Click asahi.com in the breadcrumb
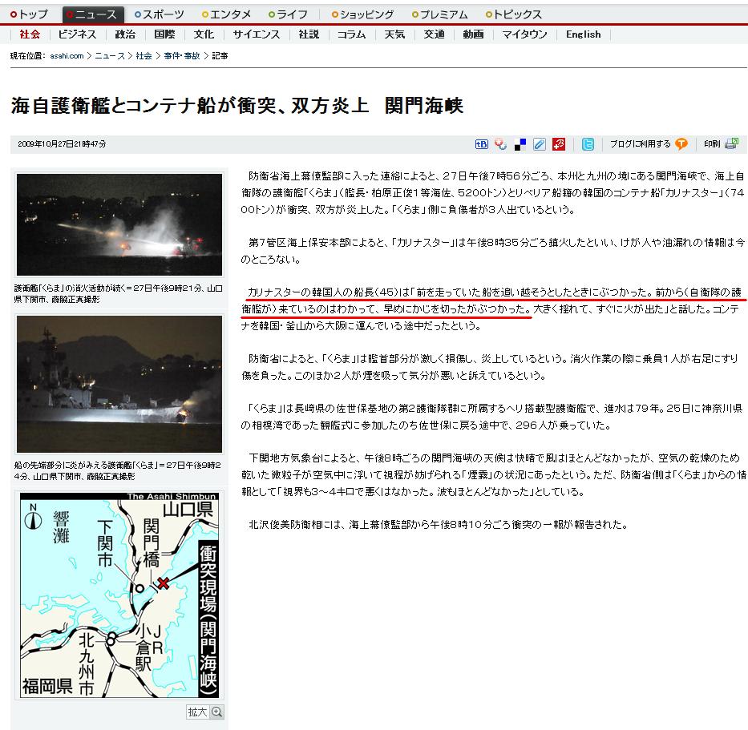This screenshot has width=748, height=730. coord(67,56)
